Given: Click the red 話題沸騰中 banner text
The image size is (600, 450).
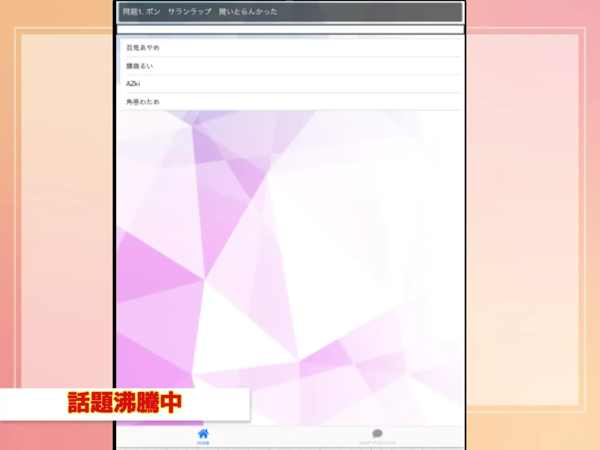Looking at the screenshot, I should pos(125,403).
